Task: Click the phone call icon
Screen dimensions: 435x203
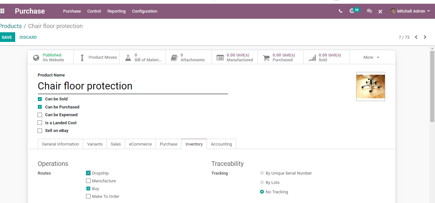Action: [x=341, y=11]
